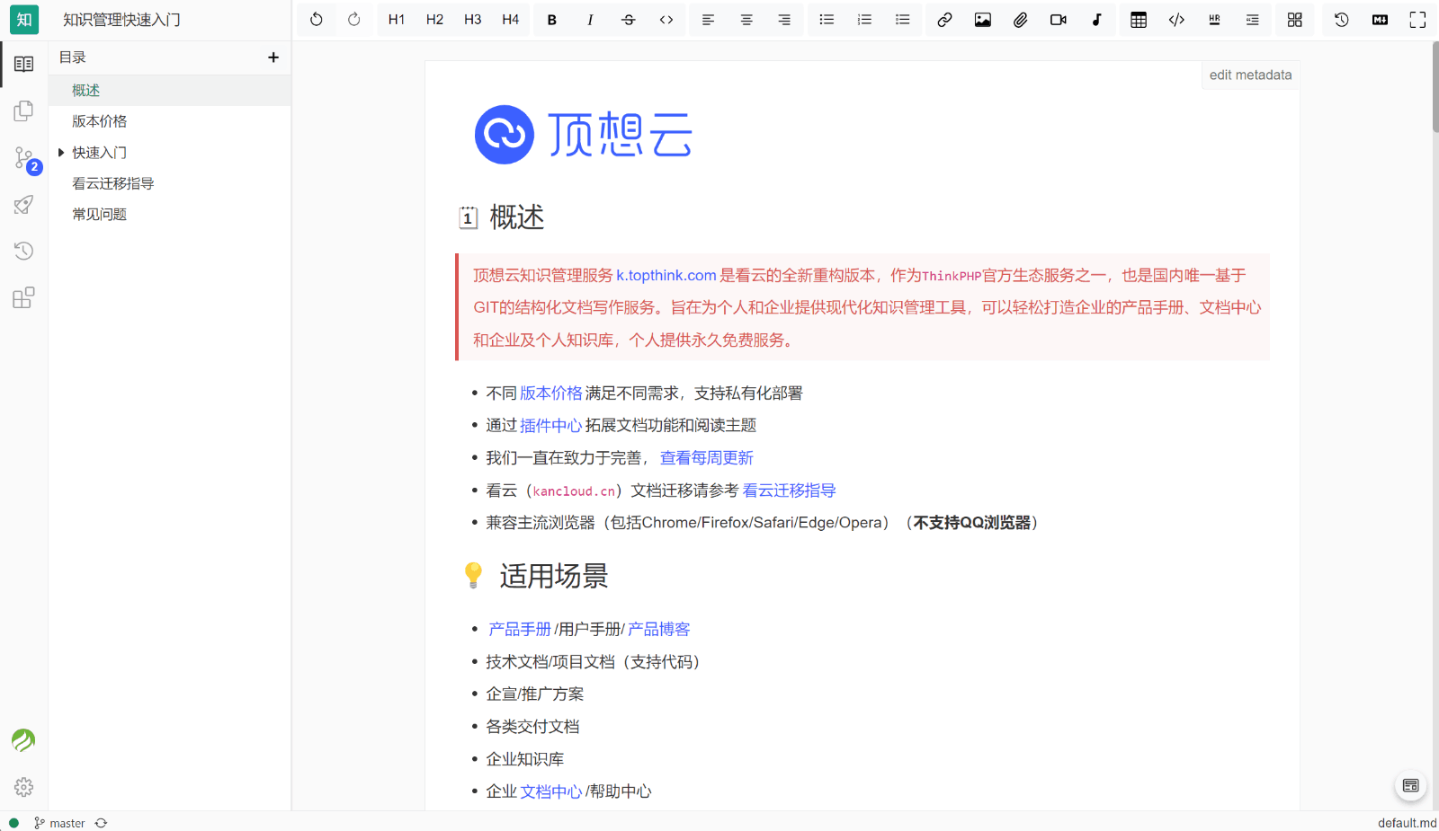
Task: Open the plugin center icon in sidebar
Action: [23, 297]
